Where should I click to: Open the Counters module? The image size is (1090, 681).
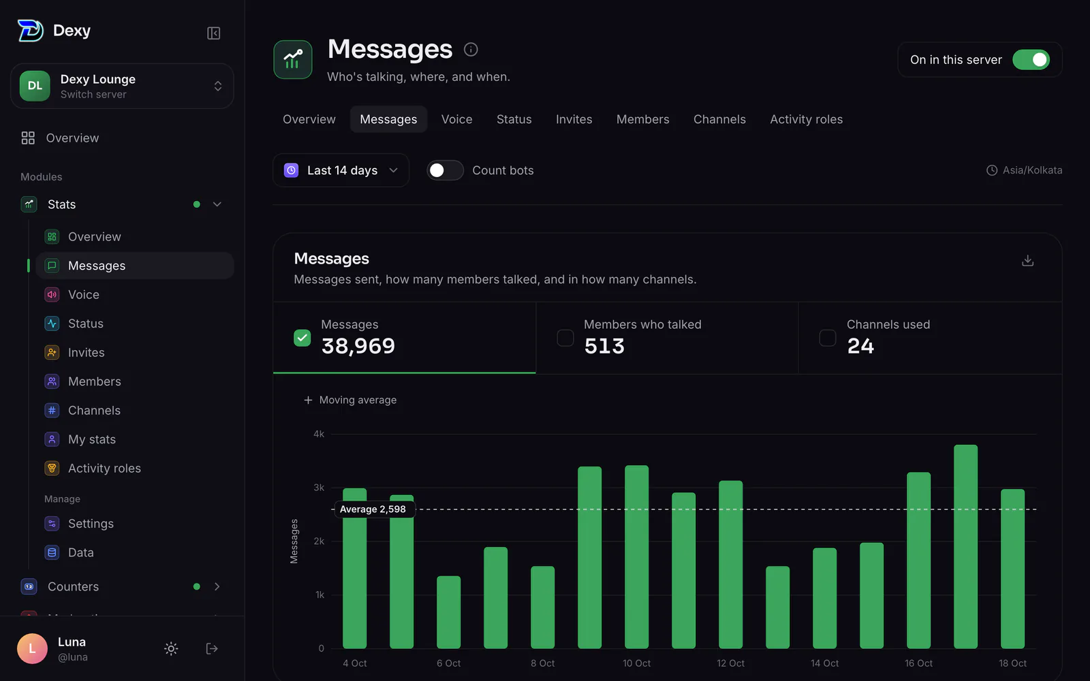point(73,586)
